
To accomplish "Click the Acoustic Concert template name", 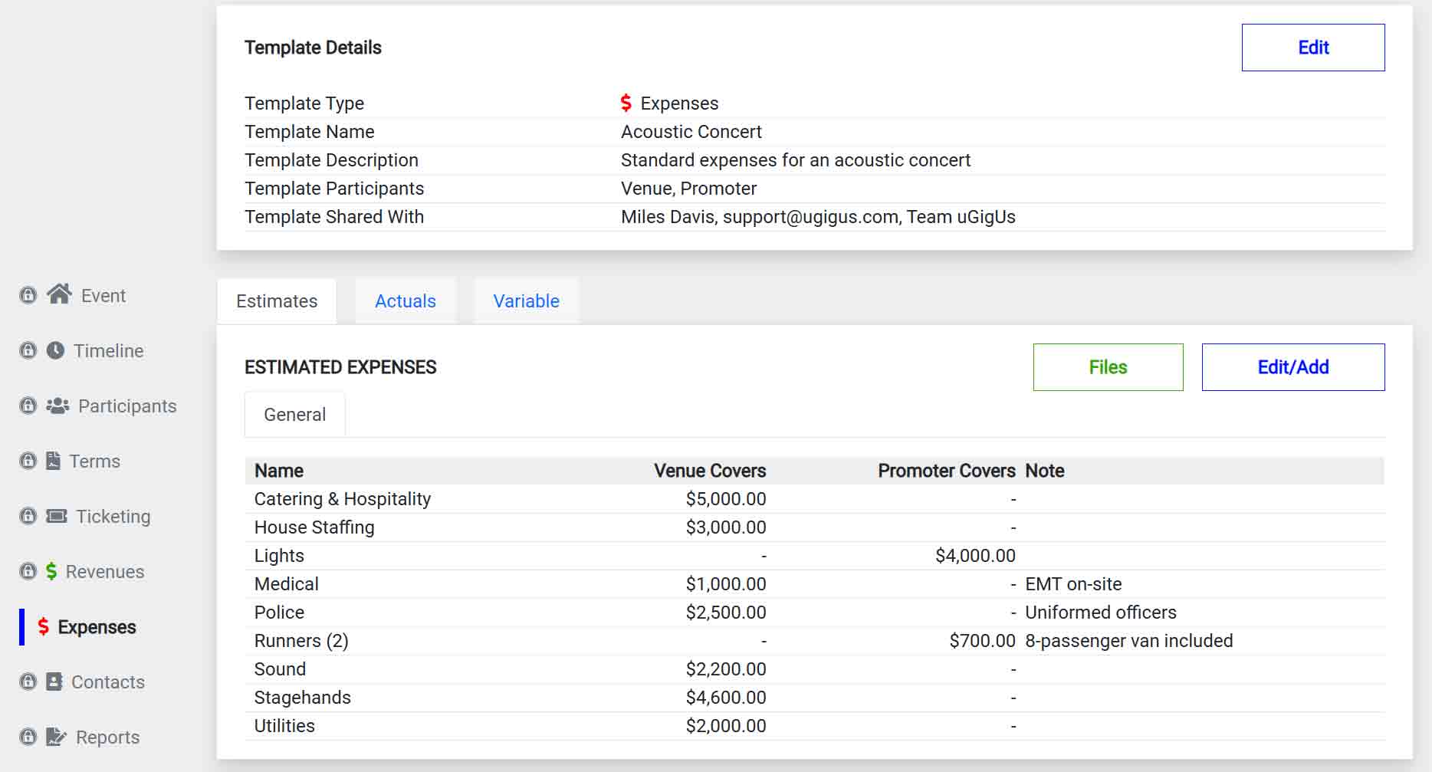I will 691,132.
